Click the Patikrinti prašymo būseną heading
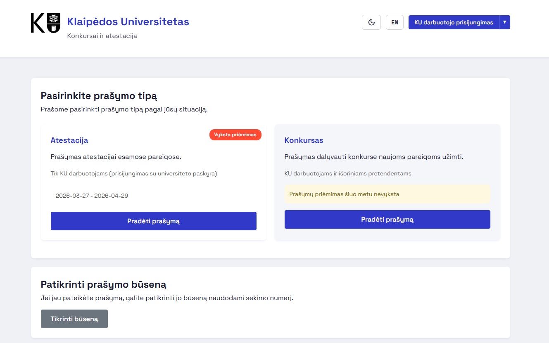The width and height of the screenshot is (549, 343). pyautogui.click(x=103, y=284)
